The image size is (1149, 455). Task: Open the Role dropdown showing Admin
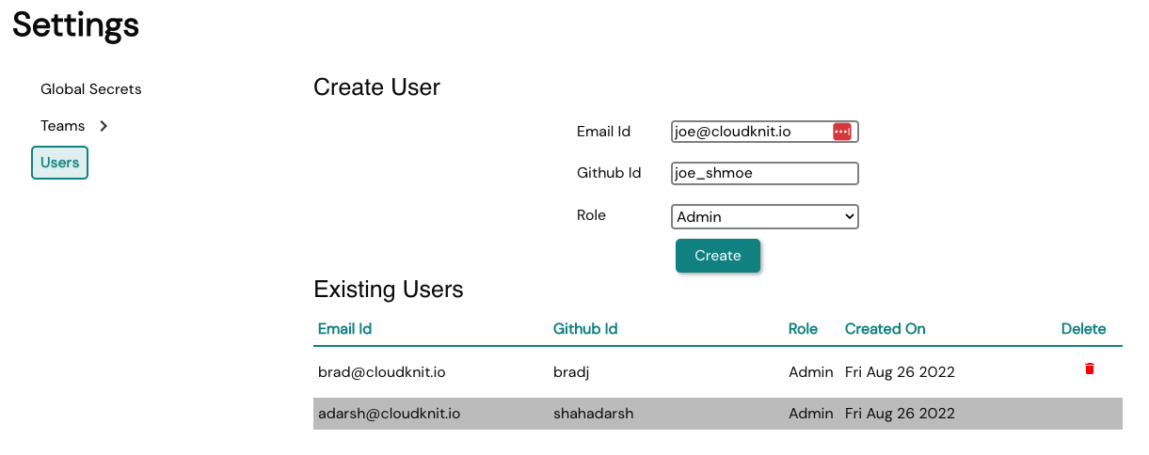(x=765, y=217)
